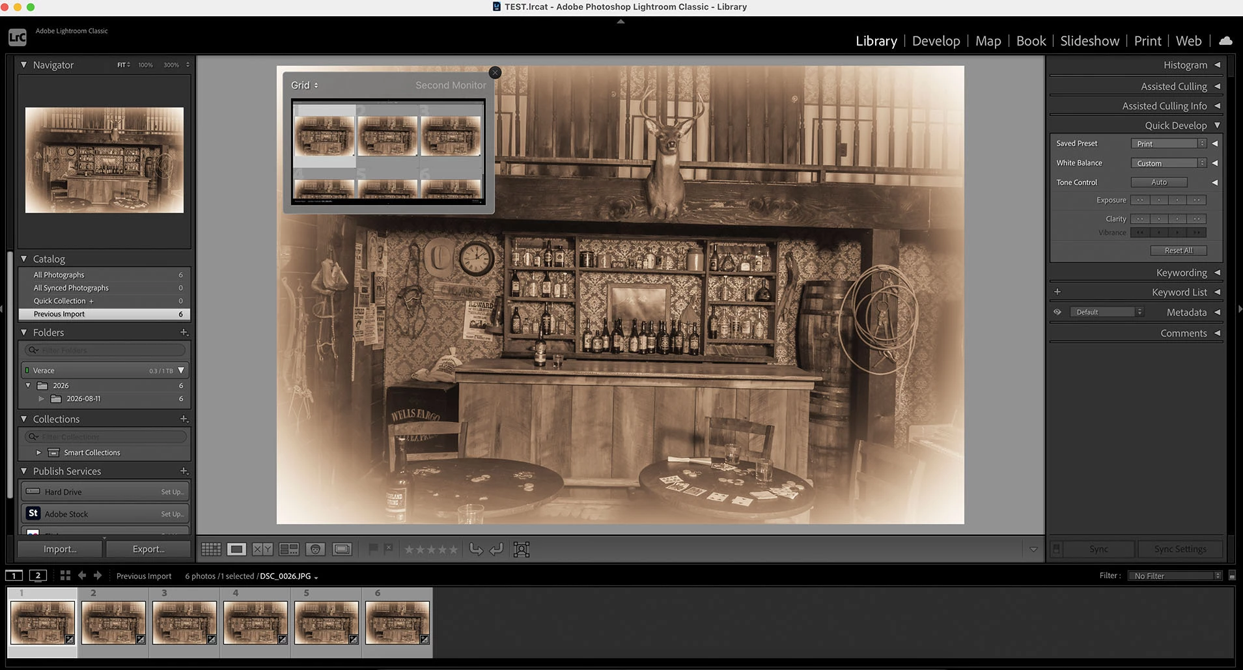
Task: Click the Import... button
Action: [x=60, y=549]
